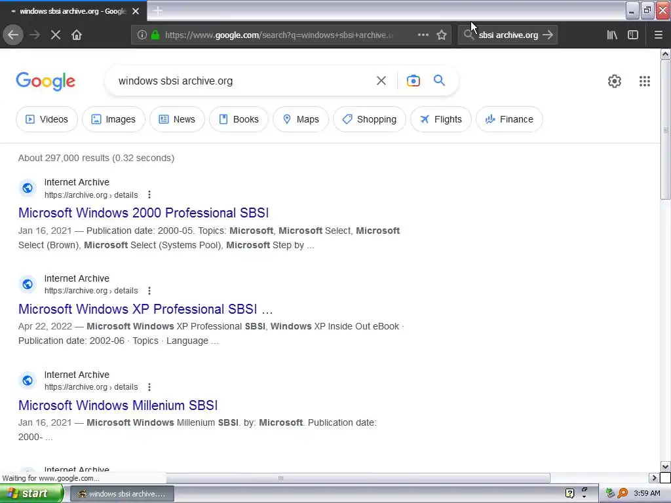Open options for Windows Millenium result
The height and width of the screenshot is (503, 671).
point(149,387)
